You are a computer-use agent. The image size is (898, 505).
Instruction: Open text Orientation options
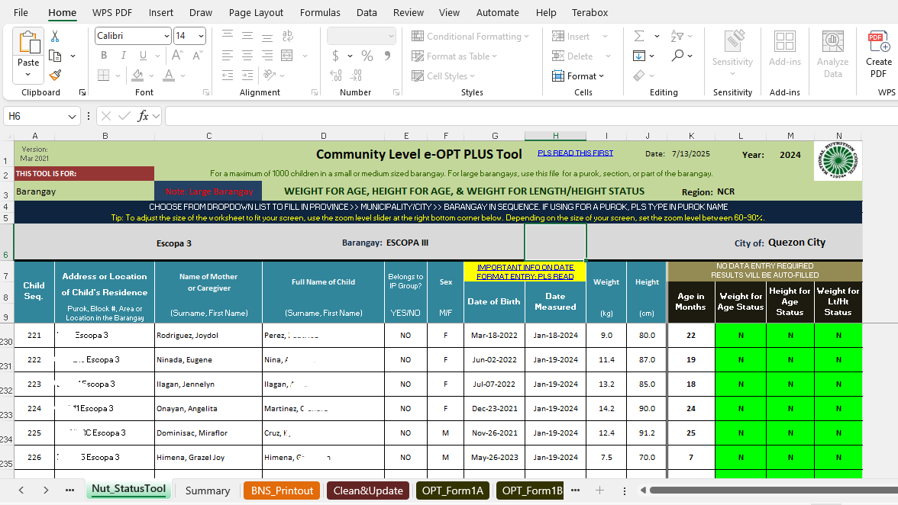pyautogui.click(x=269, y=75)
